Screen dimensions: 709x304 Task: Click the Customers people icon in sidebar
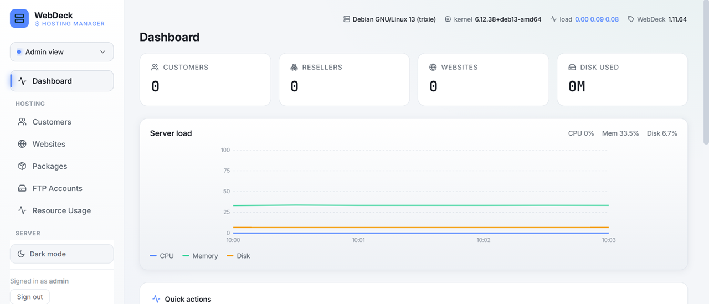point(22,122)
